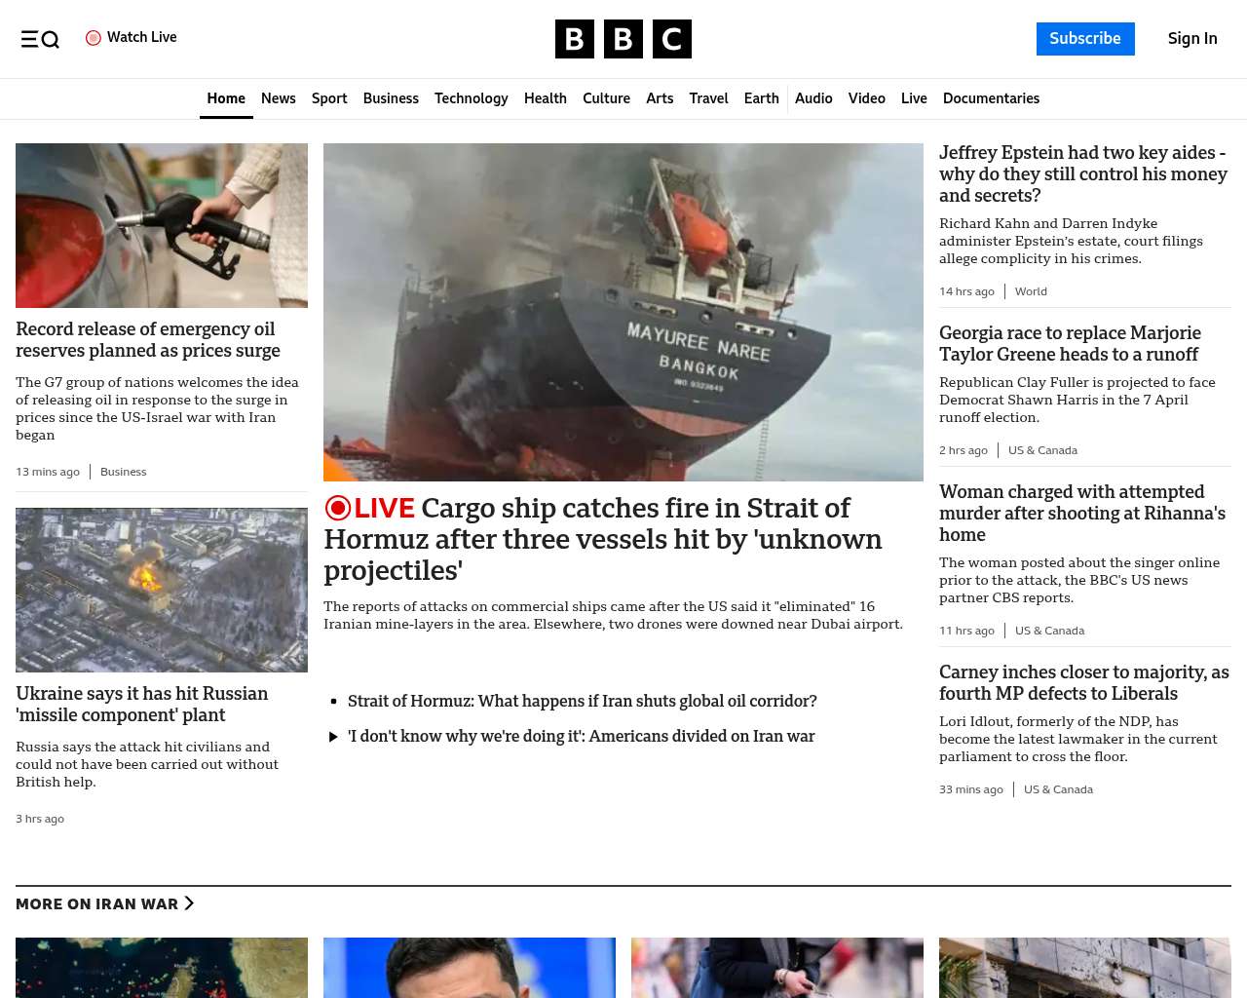Click the red LIVE badge icon
The width and height of the screenshot is (1247, 998).
(338, 508)
